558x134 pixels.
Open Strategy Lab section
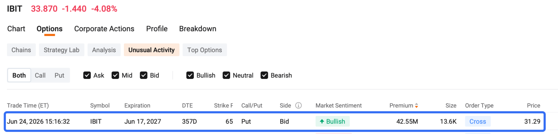point(61,50)
